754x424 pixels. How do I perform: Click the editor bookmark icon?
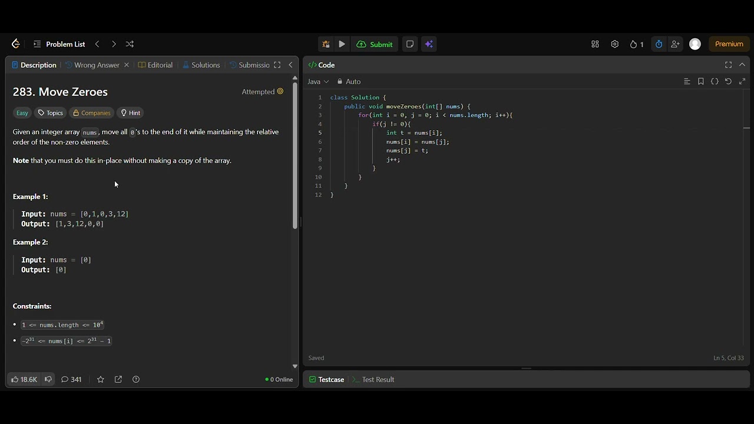pyautogui.click(x=701, y=82)
